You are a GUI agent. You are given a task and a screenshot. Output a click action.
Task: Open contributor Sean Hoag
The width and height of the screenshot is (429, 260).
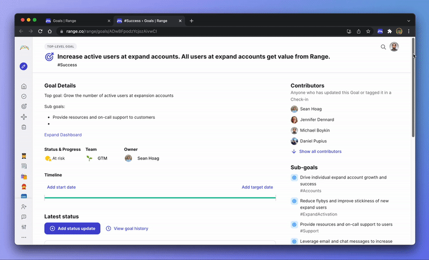[x=306, y=109]
